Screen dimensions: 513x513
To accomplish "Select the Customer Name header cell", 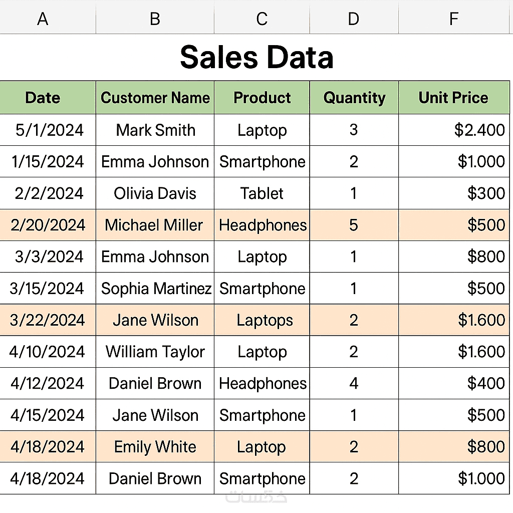I will 155,98.
